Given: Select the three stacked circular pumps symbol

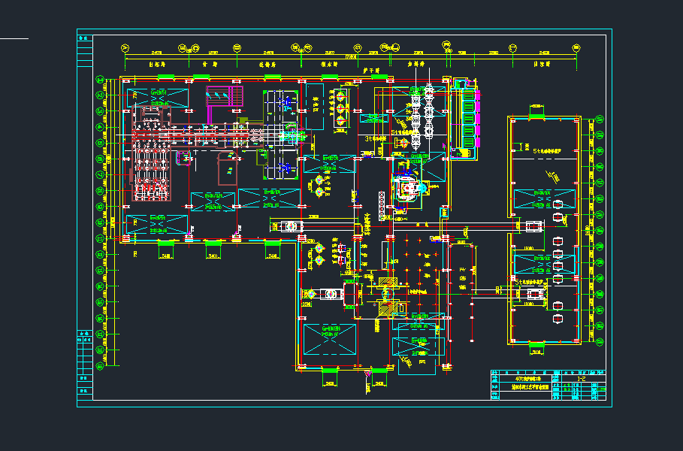Looking at the screenshot, I should [x=340, y=107].
